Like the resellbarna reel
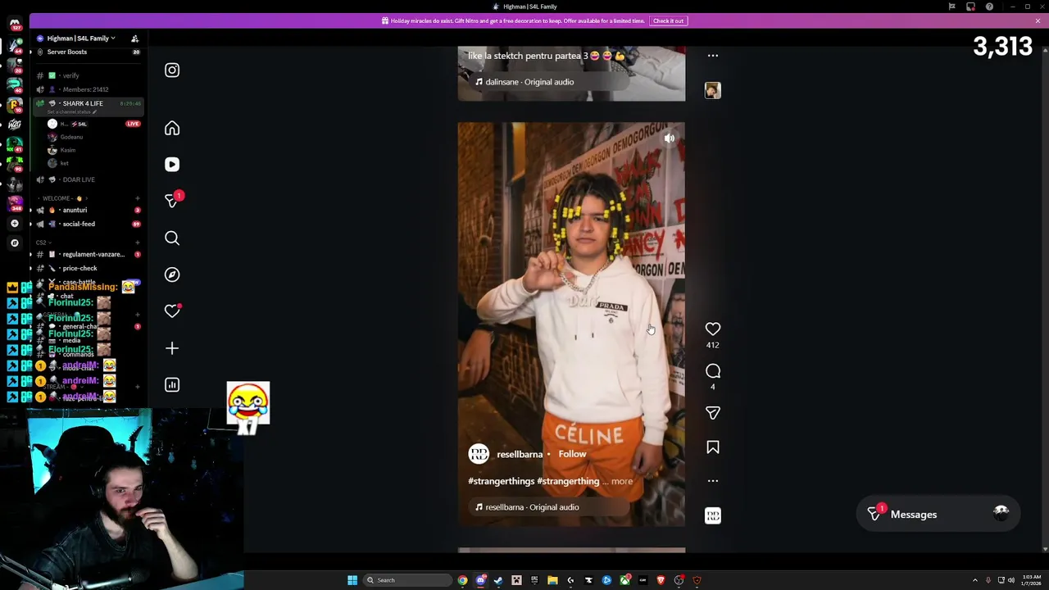This screenshot has width=1049, height=590. pos(713,329)
